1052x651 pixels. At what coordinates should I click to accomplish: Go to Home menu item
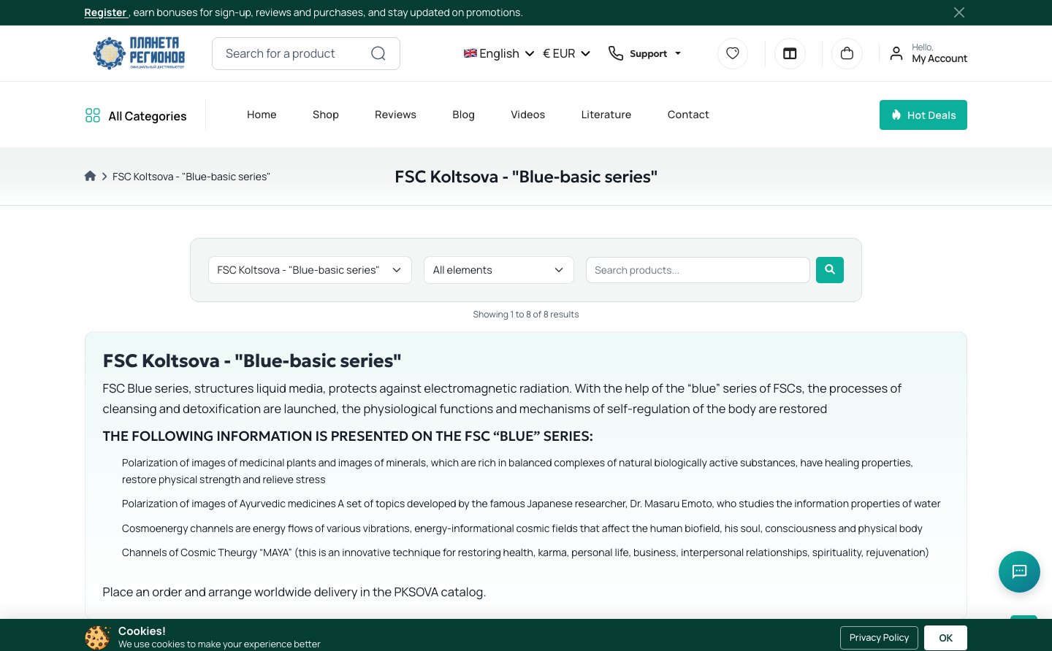coord(262,115)
